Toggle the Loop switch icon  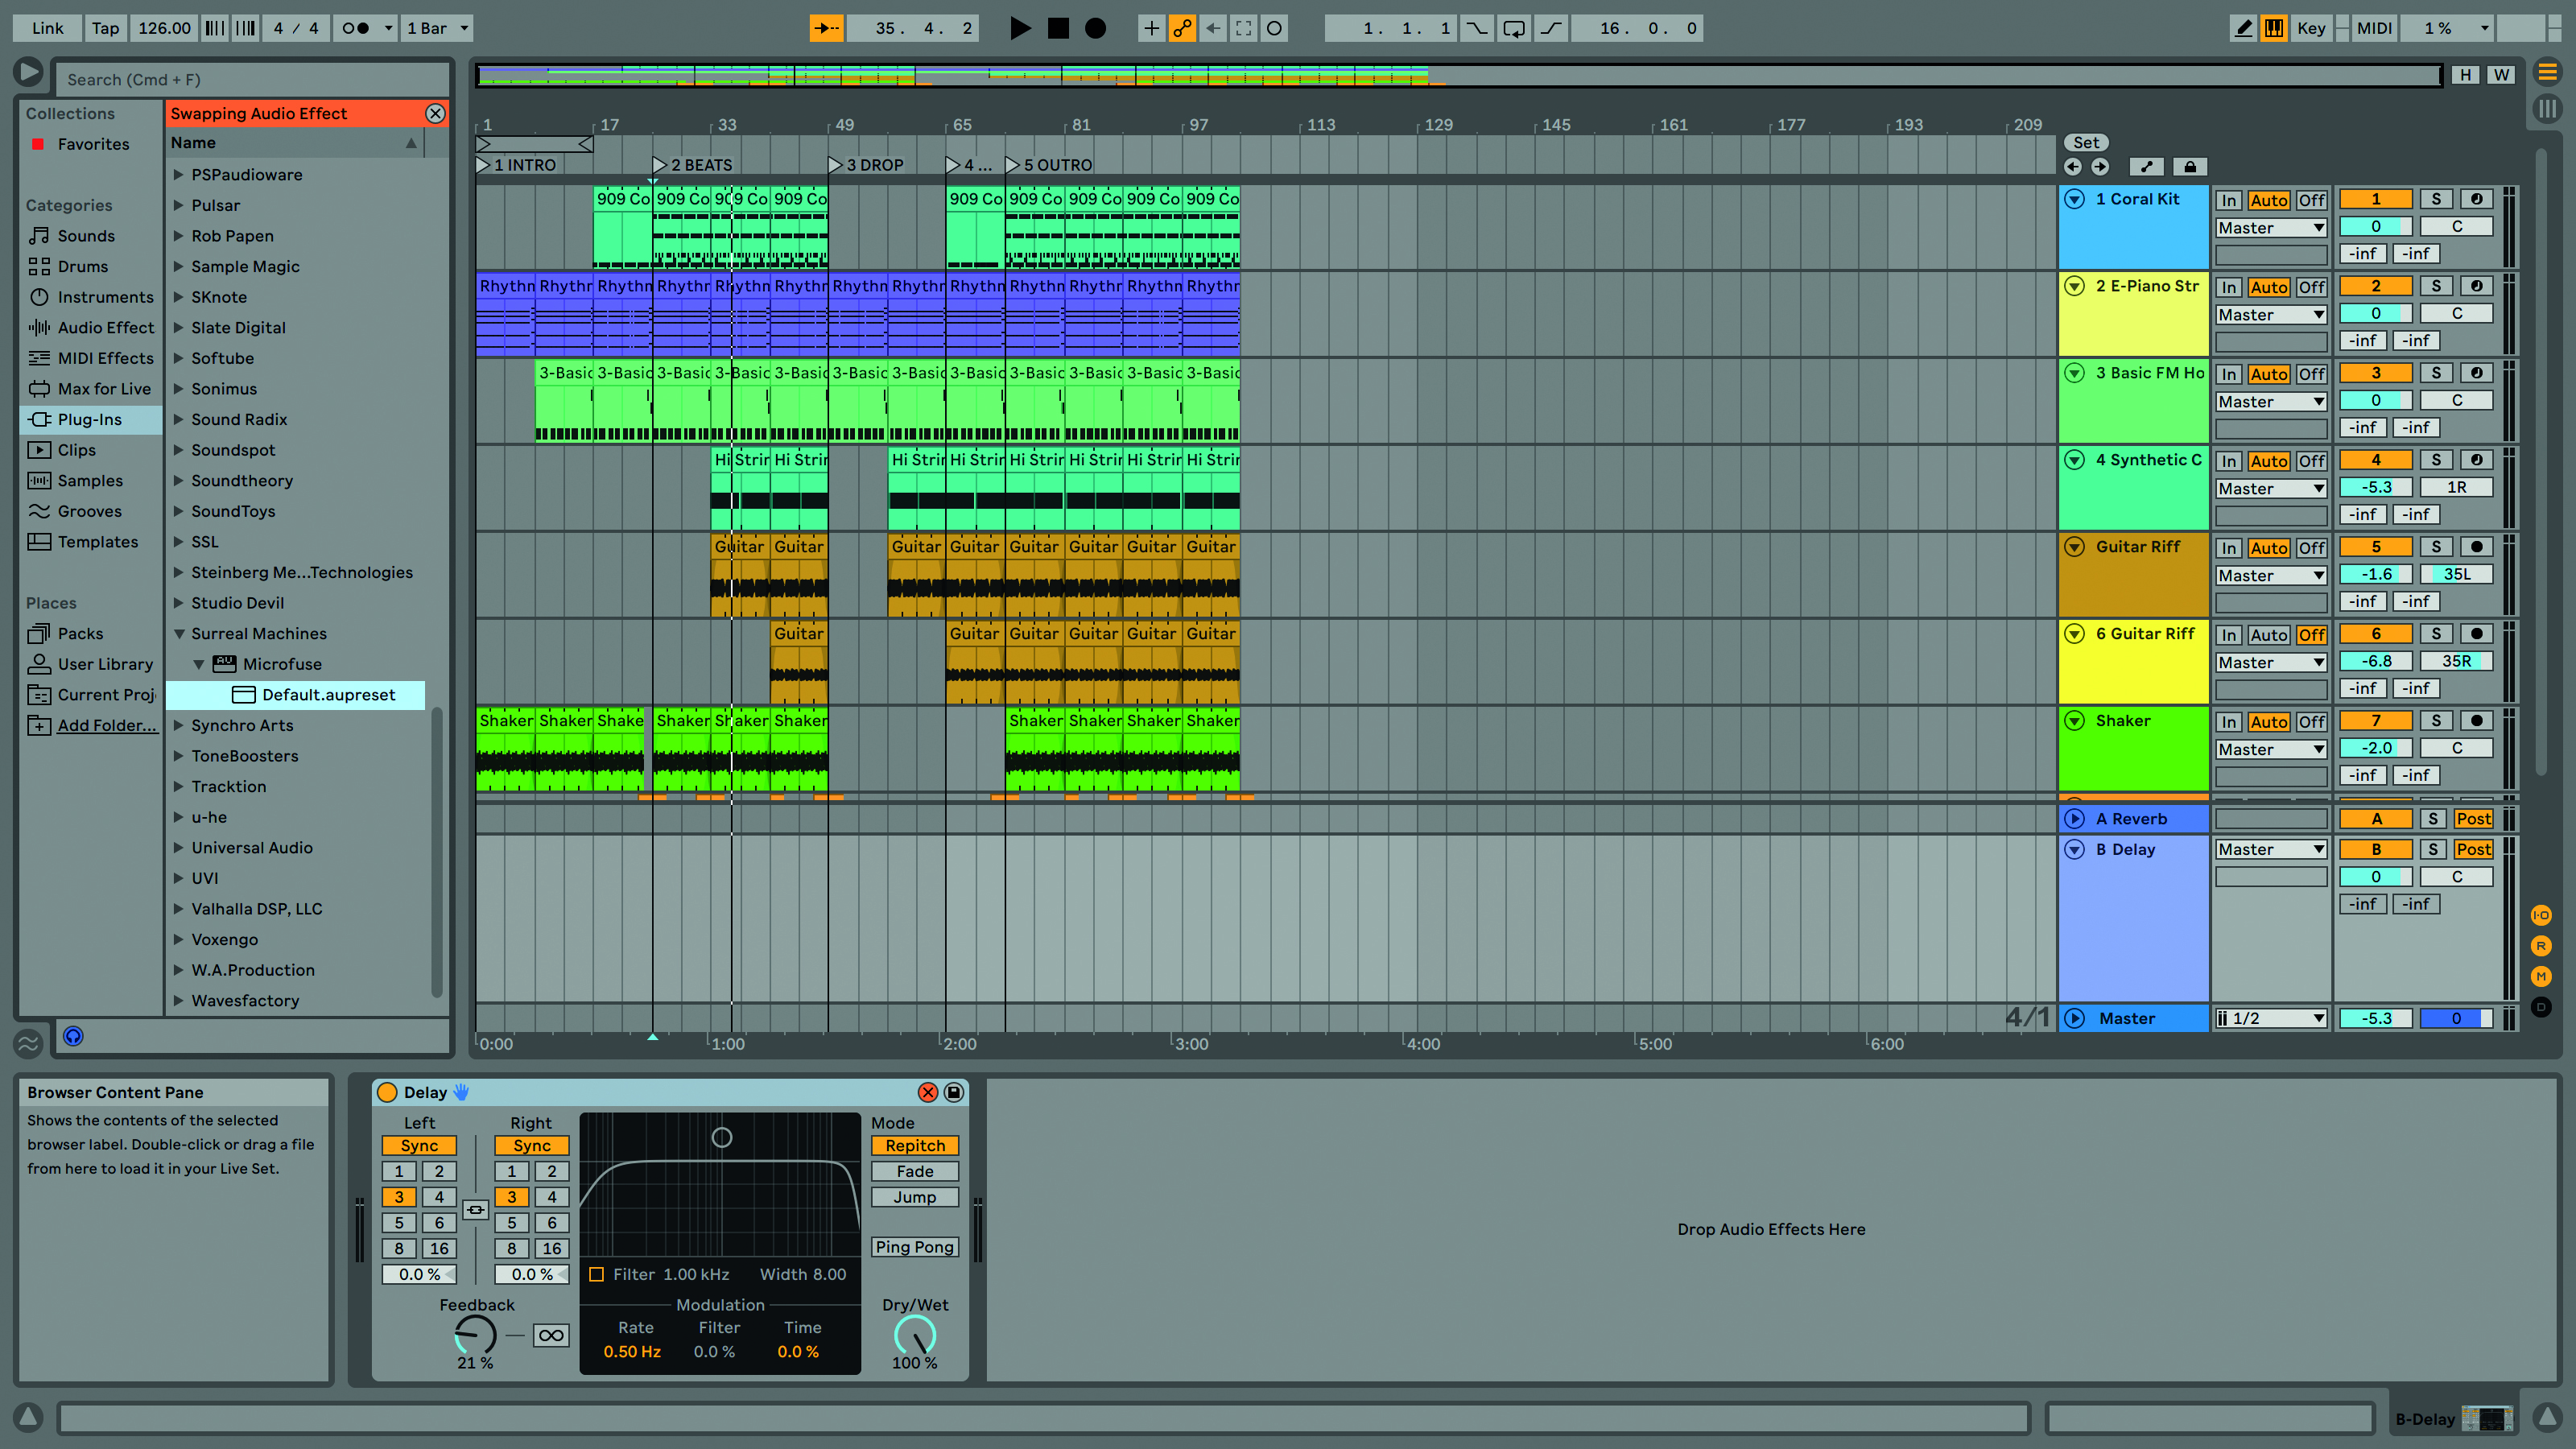(x=1514, y=28)
